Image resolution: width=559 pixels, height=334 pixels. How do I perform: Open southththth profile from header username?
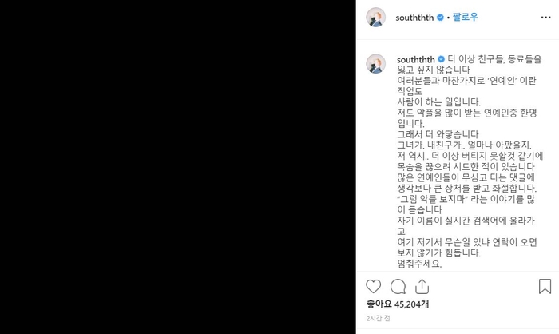coord(414,18)
